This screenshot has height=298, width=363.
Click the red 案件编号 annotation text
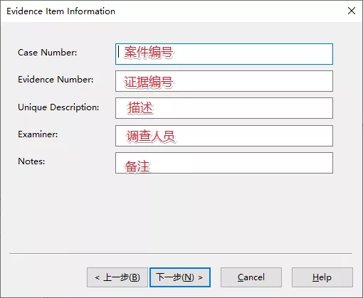148,52
